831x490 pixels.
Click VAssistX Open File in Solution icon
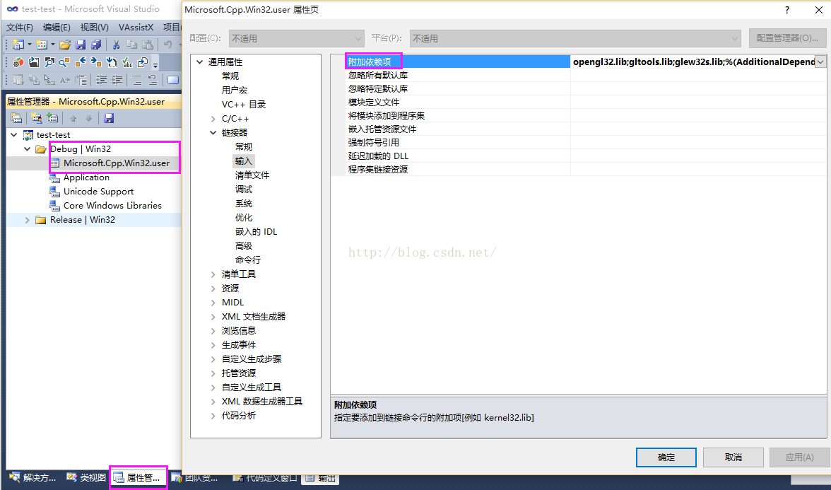[x=34, y=62]
